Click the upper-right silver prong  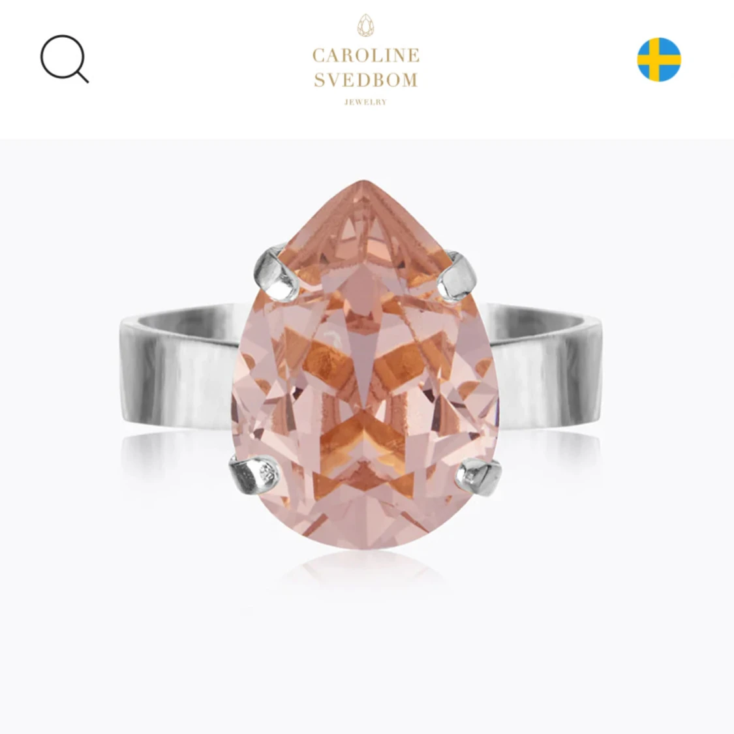[x=455, y=276]
